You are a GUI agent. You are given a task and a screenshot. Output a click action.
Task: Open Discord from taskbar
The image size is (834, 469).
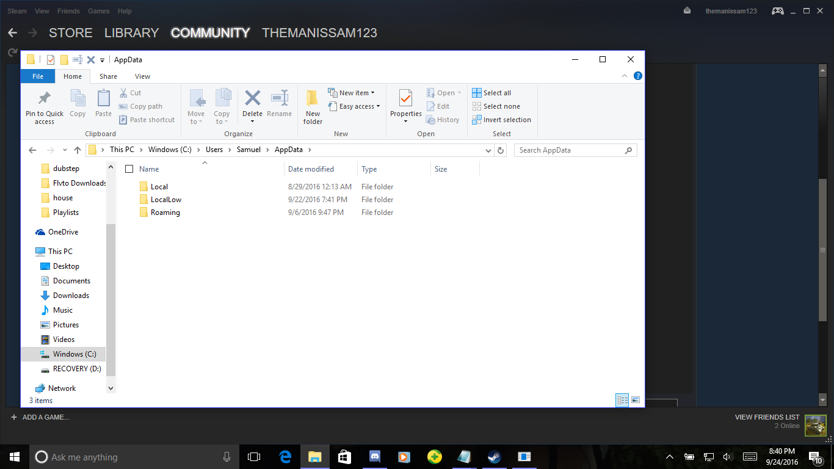pos(375,457)
